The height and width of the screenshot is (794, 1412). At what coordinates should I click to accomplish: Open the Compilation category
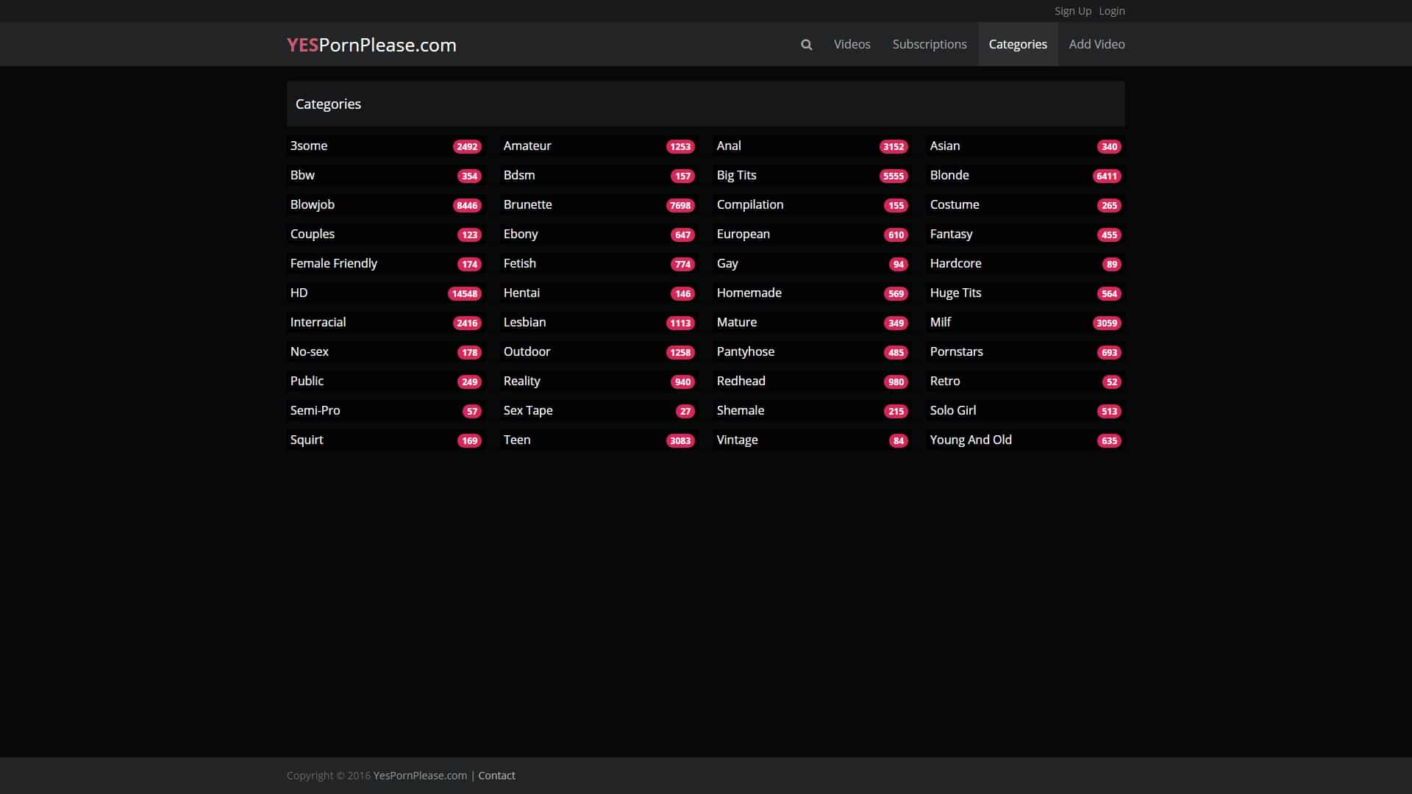pos(749,204)
